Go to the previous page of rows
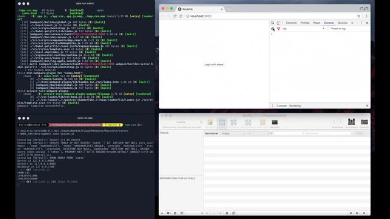The image size is (390, 219). (x=351, y=214)
